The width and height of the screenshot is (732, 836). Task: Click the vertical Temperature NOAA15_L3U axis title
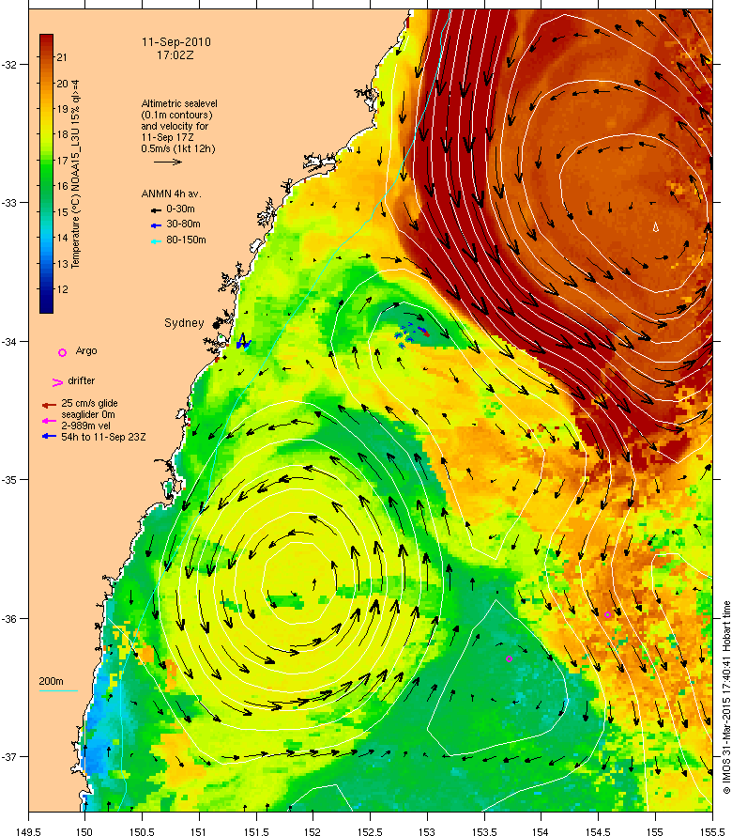pos(76,174)
